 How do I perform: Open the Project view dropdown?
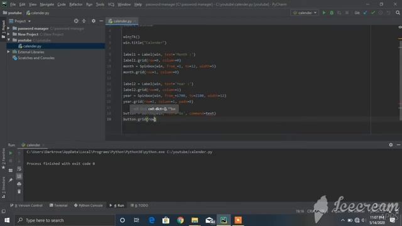(20, 21)
